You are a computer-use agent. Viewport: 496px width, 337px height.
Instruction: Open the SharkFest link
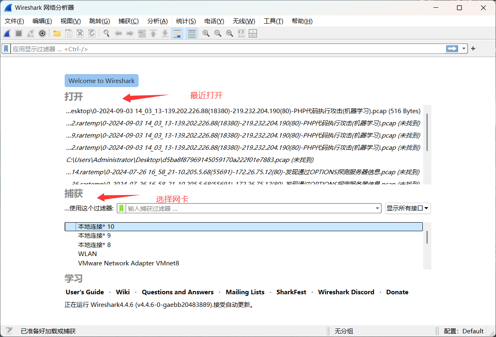point(292,292)
